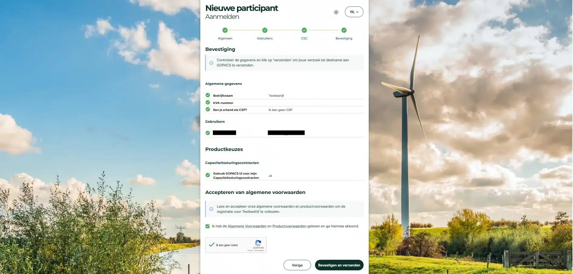This screenshot has width=573, height=274.
Task: Open the Productvoorwaarden link
Action: pos(289,226)
